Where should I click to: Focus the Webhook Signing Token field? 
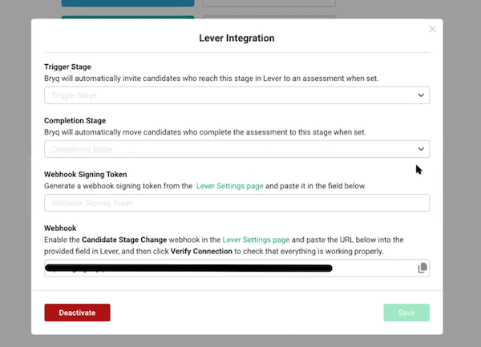(x=236, y=203)
